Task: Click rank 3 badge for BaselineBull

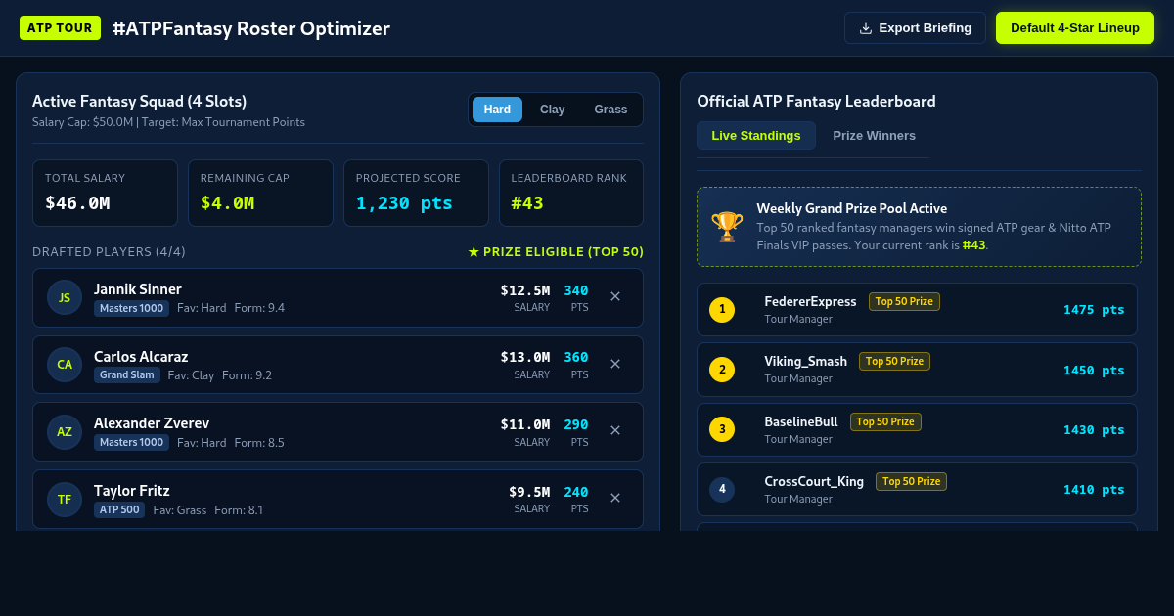Action: pos(722,429)
